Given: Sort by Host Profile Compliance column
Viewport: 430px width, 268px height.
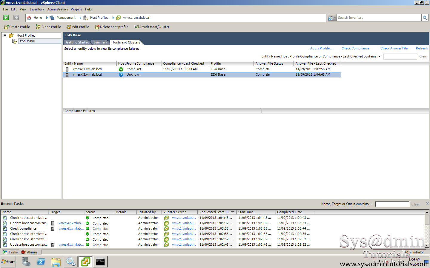Looking at the screenshot, I should pos(139,63).
